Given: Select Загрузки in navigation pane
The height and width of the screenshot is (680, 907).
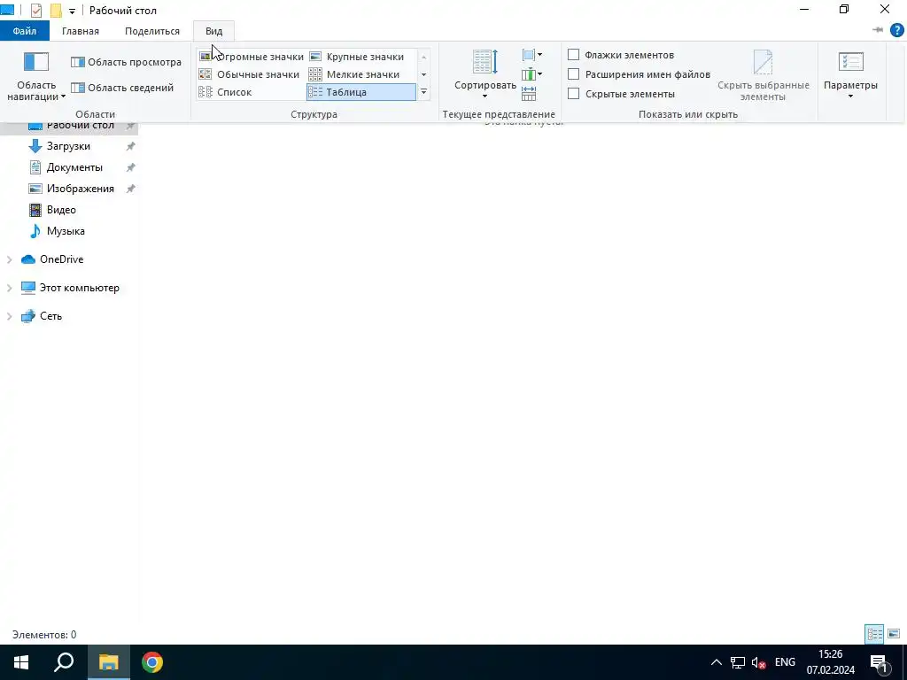Looking at the screenshot, I should coord(68,146).
